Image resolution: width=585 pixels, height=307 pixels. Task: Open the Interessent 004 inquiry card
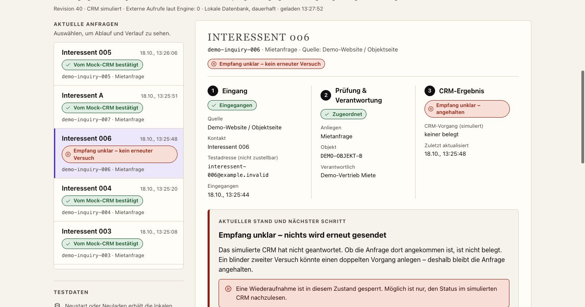119,200
